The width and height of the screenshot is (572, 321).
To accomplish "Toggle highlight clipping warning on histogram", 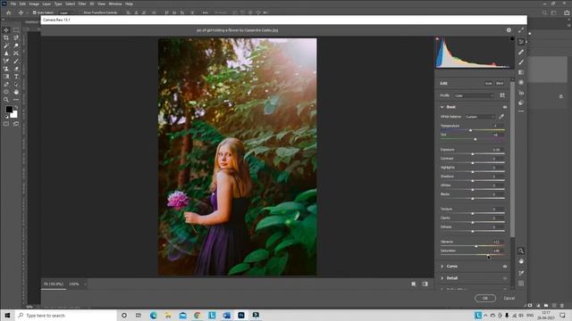I will [512, 38].
